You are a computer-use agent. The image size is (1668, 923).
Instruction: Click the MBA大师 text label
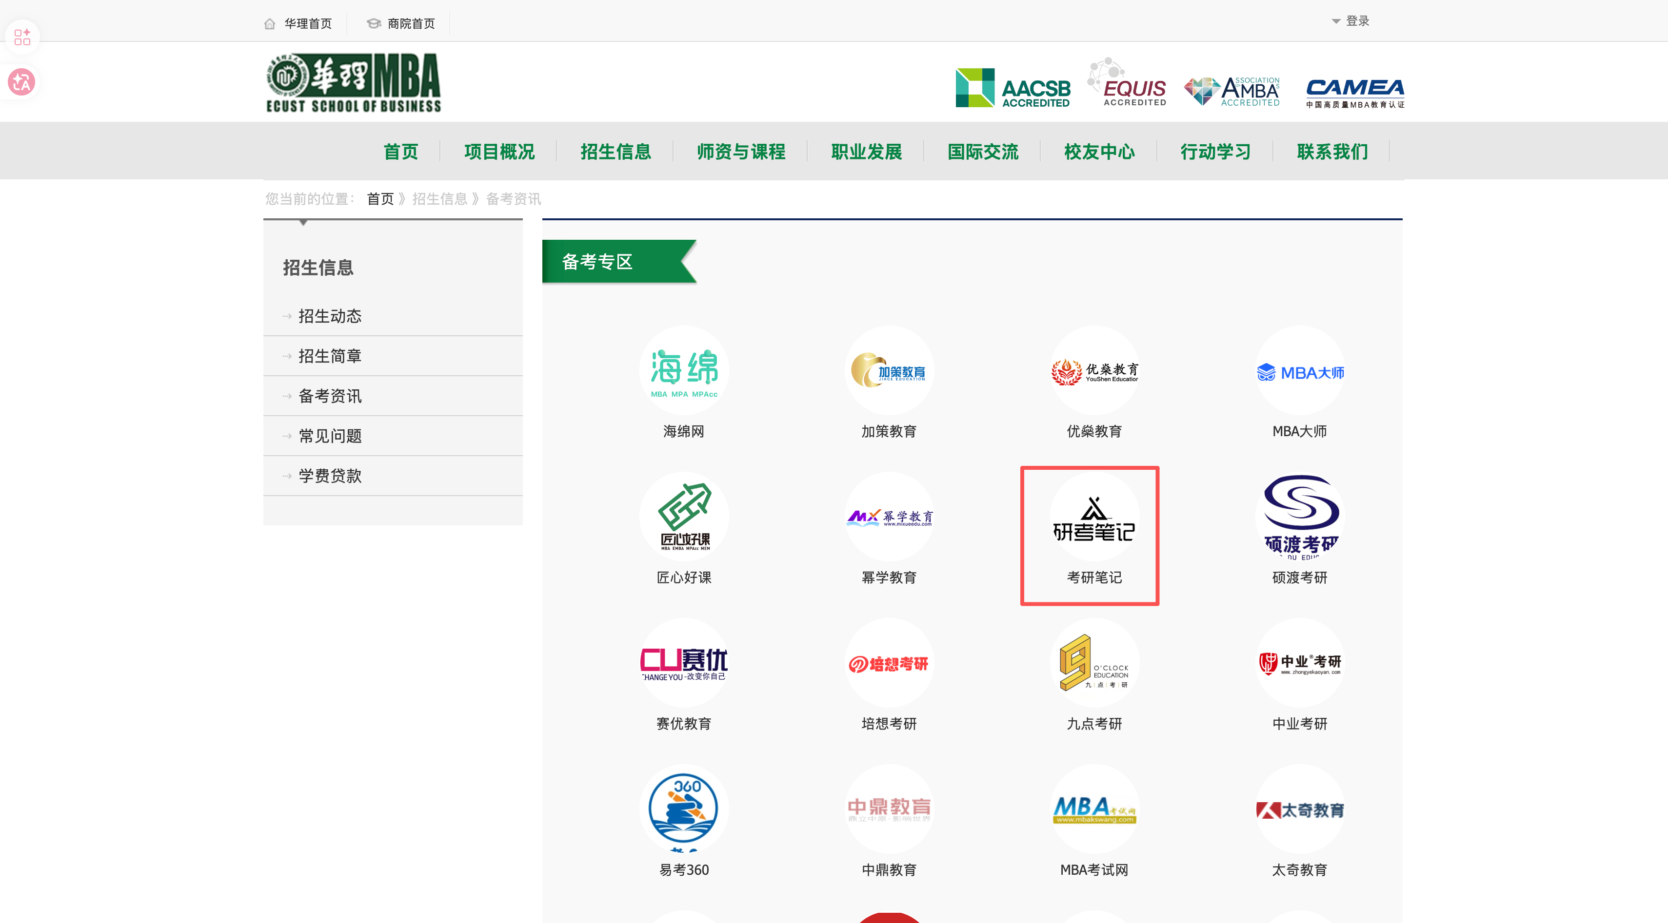pos(1300,431)
